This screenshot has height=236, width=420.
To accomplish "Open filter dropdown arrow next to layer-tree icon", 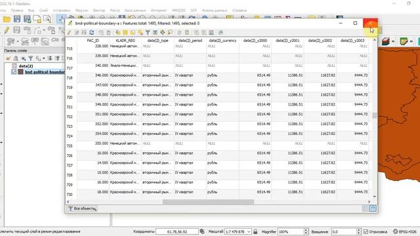I will coord(44,58).
